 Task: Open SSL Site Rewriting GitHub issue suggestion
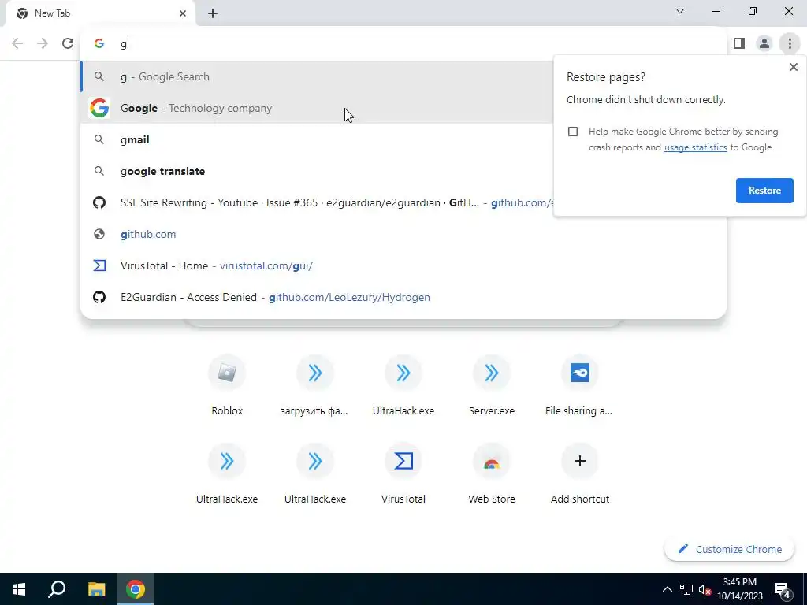point(317,202)
